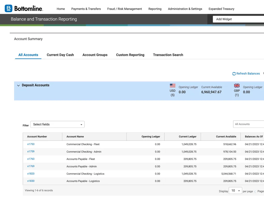Switch to the Current Day Cash tab

pos(60,55)
